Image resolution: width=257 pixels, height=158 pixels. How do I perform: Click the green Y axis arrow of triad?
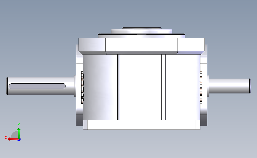(19, 133)
